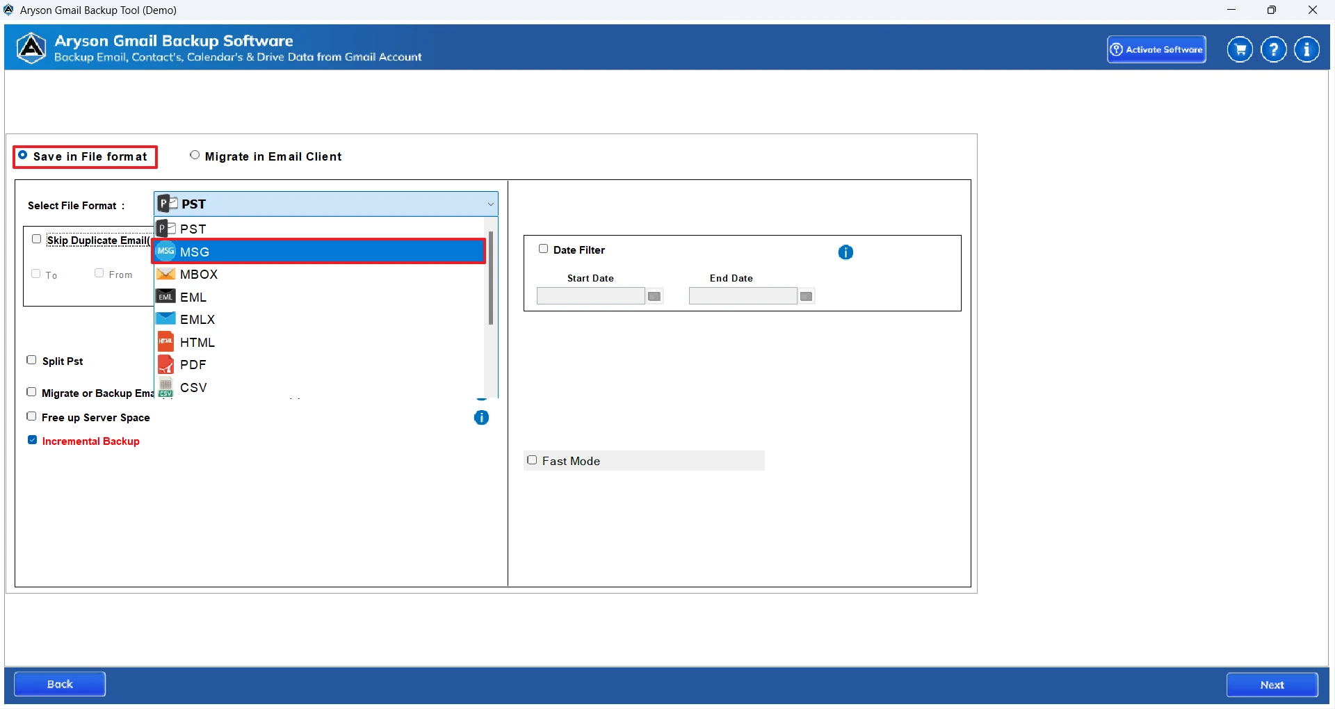Viewport: 1335px width, 709px height.
Task: Click the End Date input field
Action: tap(743, 297)
